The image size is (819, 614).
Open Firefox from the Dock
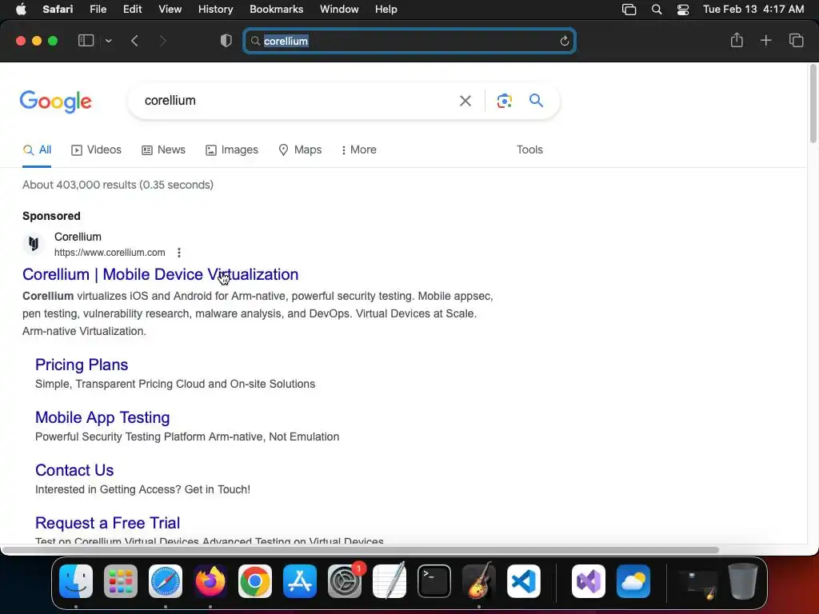(210, 581)
